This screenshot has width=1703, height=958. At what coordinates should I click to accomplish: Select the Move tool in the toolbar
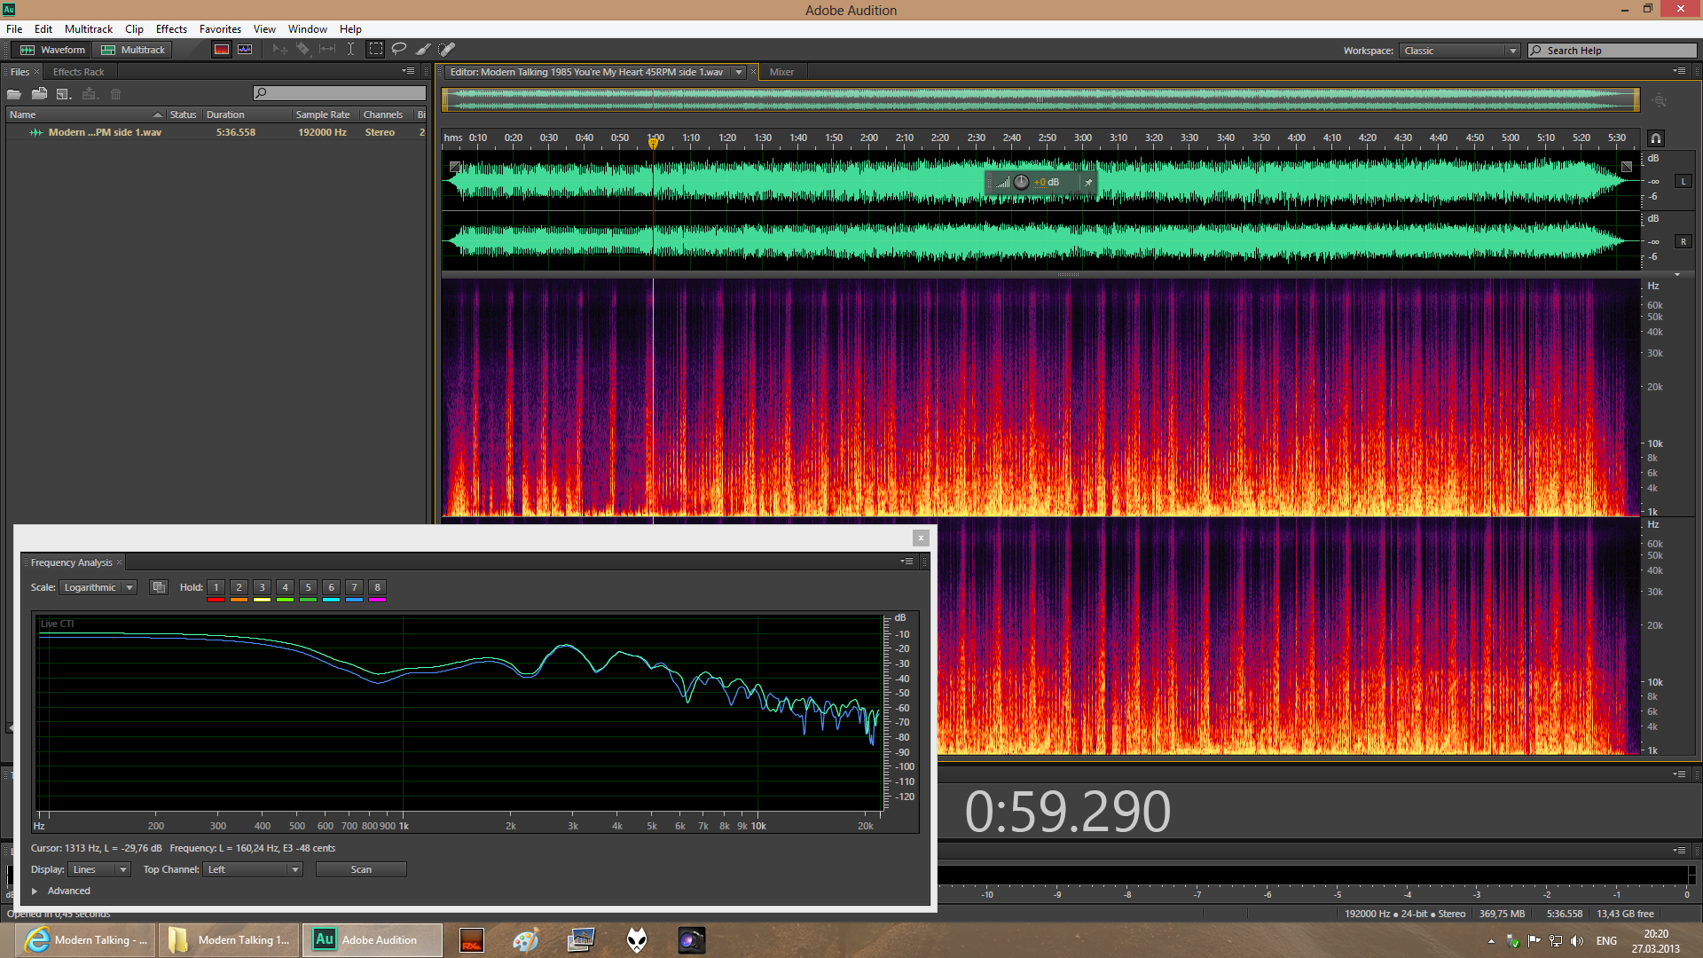[x=280, y=50]
